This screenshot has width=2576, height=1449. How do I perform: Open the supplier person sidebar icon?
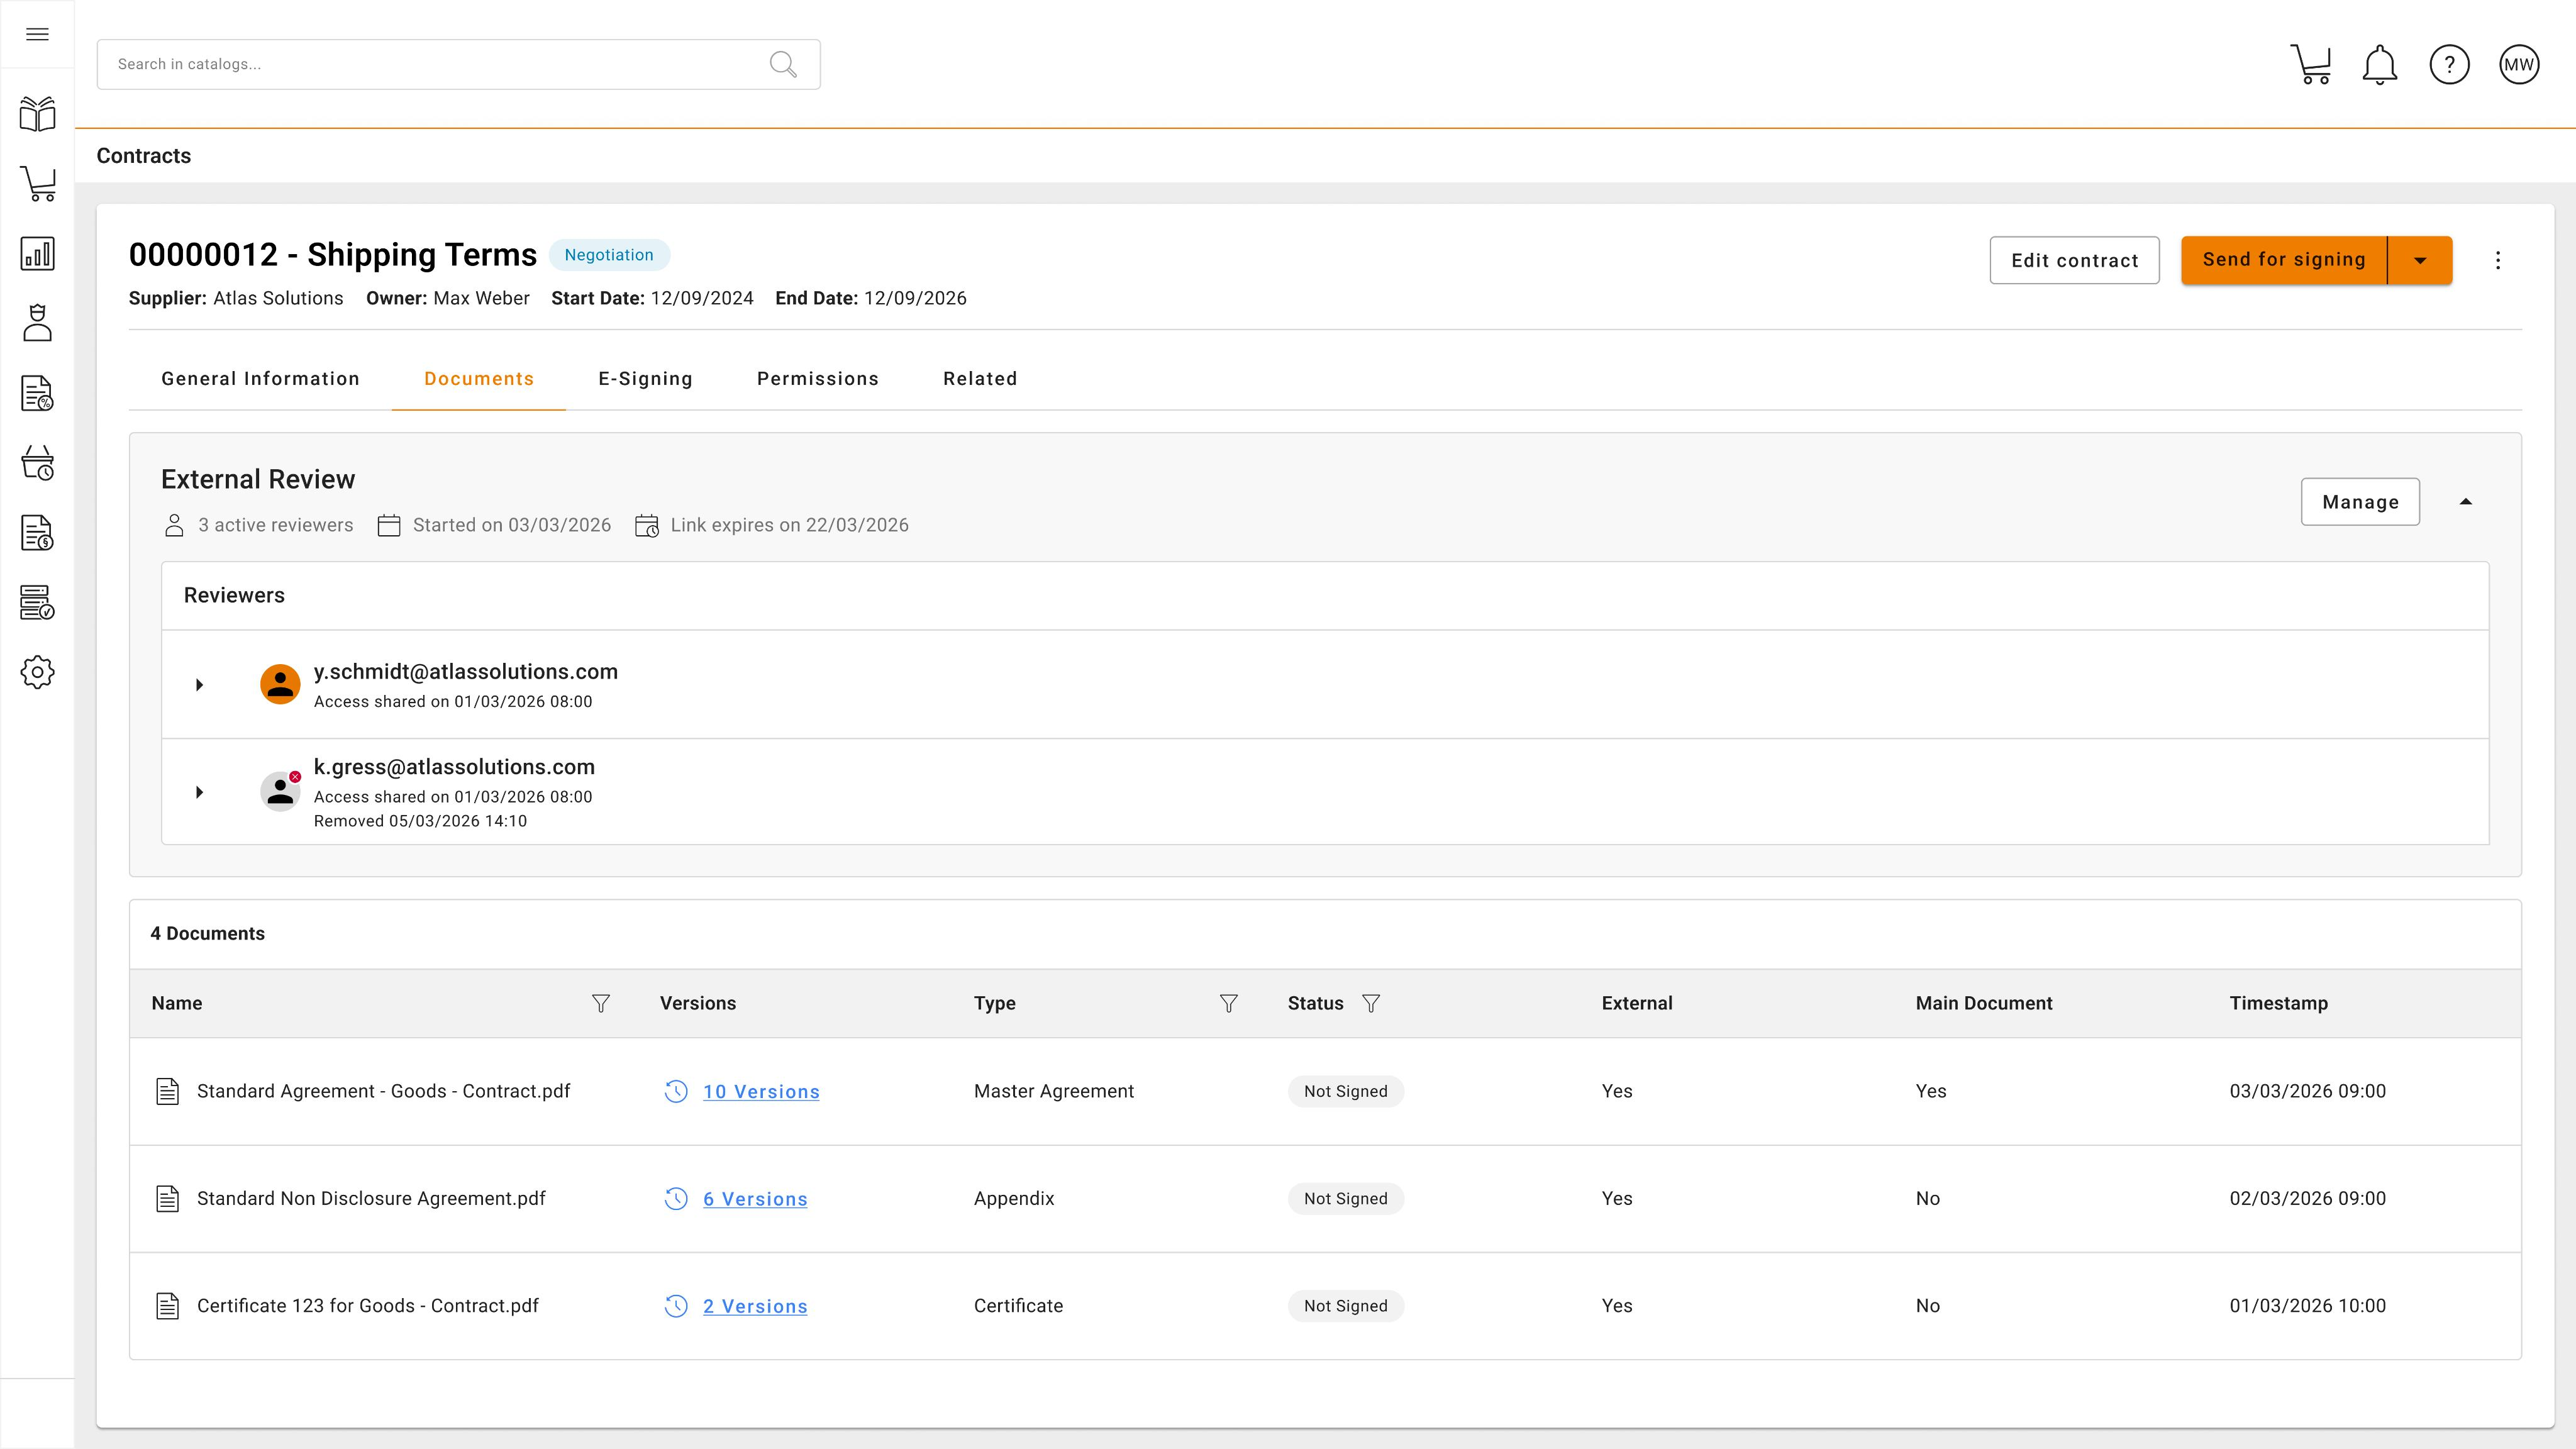click(x=37, y=323)
